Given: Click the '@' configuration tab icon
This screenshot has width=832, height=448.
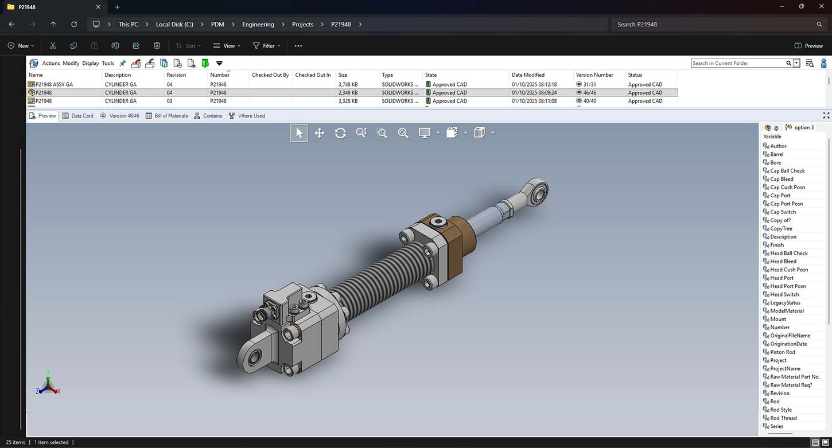Looking at the screenshot, I should click(776, 128).
